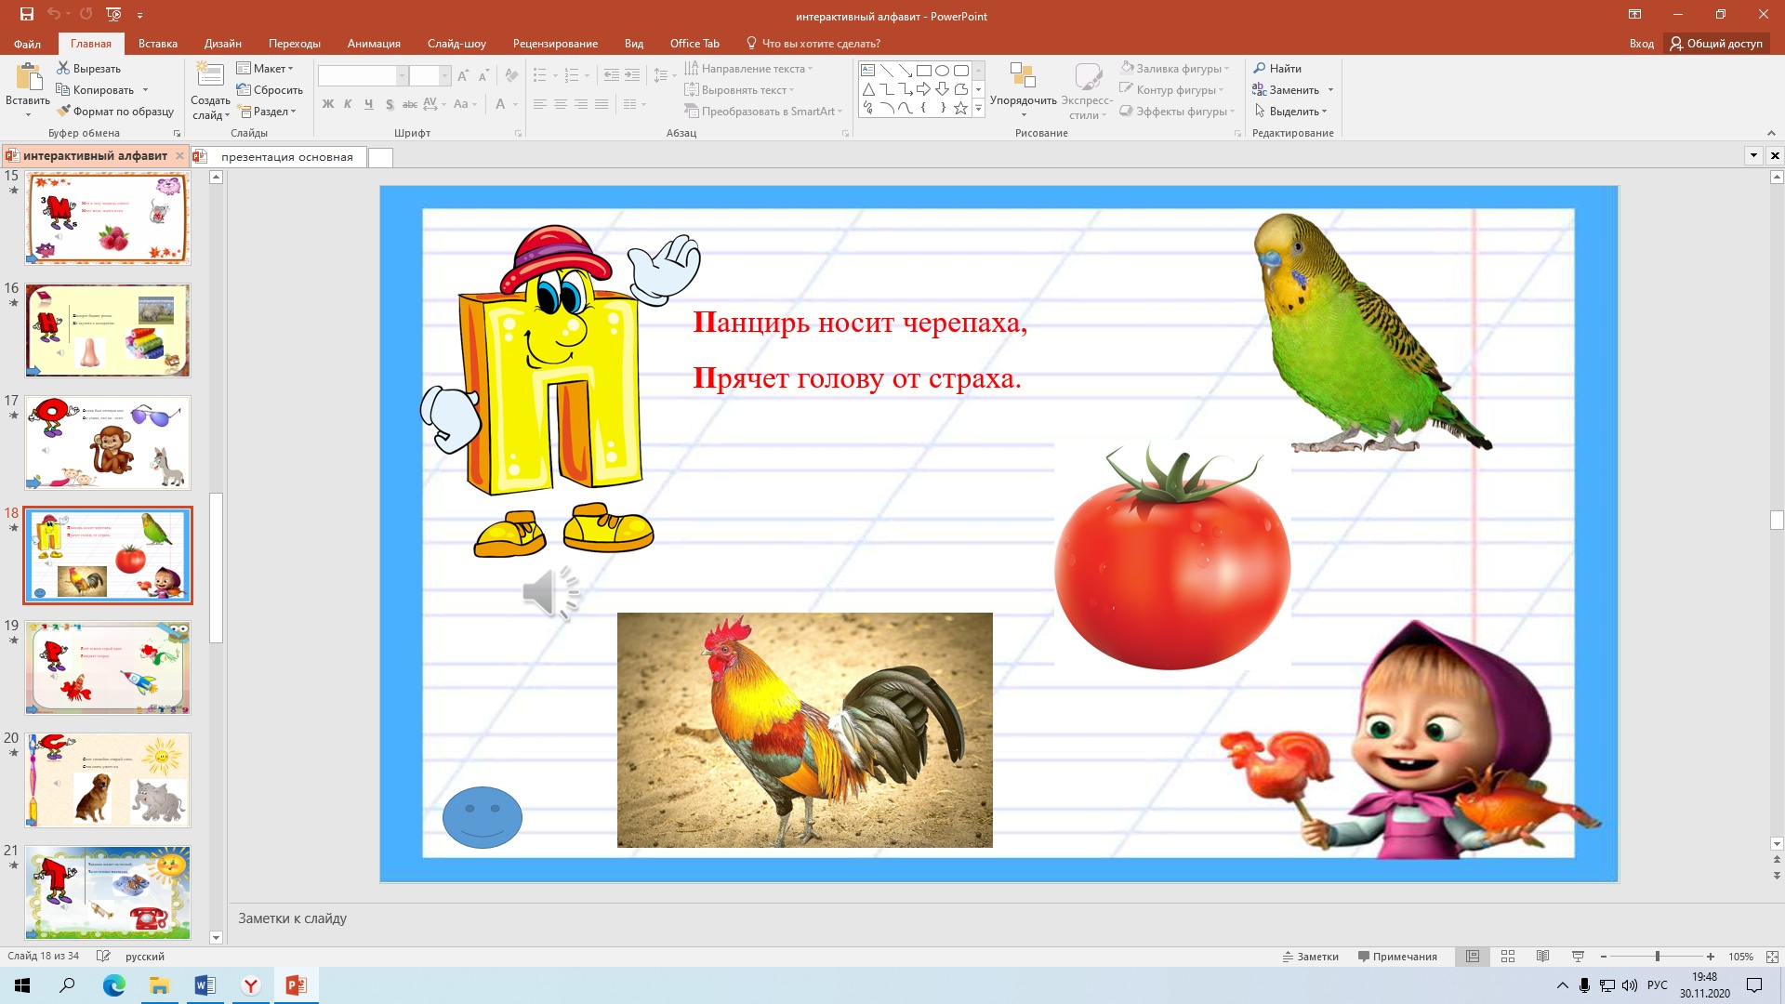Start the slideshow from the status bar icon

[x=1578, y=957]
